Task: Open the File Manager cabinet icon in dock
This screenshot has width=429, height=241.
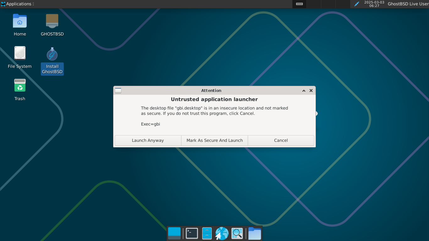Action: click(207, 233)
